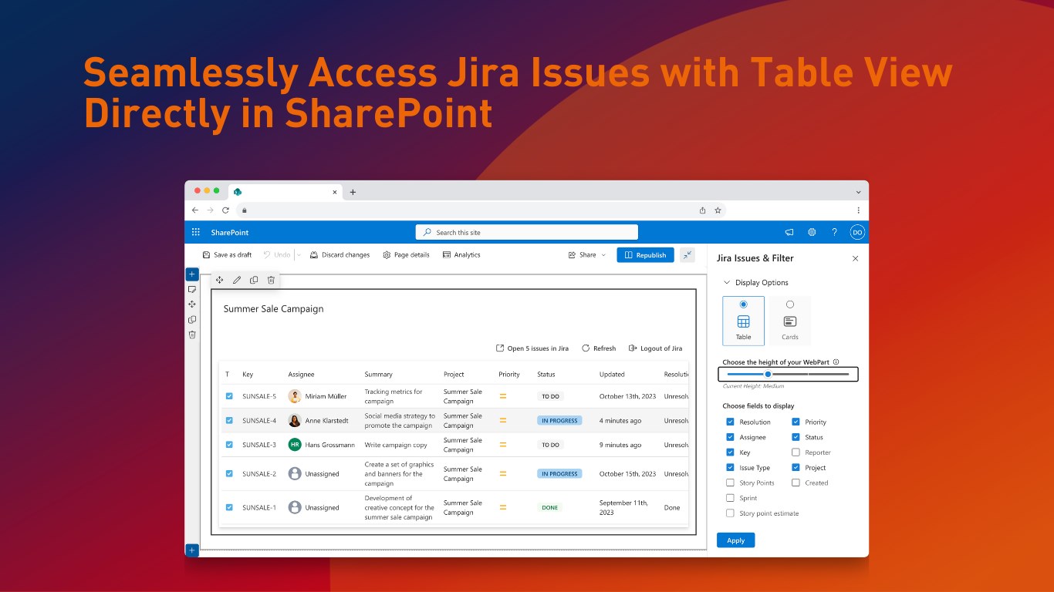Image resolution: width=1054 pixels, height=592 pixels.
Task: Click the delete section icon in left rail
Action: click(192, 335)
